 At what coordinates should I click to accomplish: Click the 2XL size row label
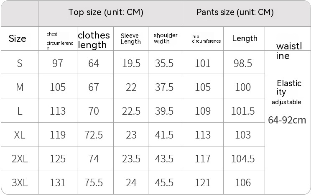pos(20,159)
